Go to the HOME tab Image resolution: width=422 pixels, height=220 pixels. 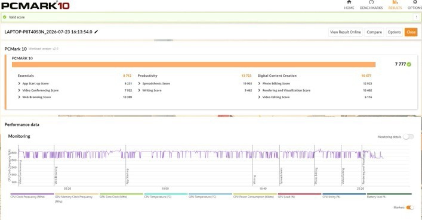pyautogui.click(x=349, y=5)
